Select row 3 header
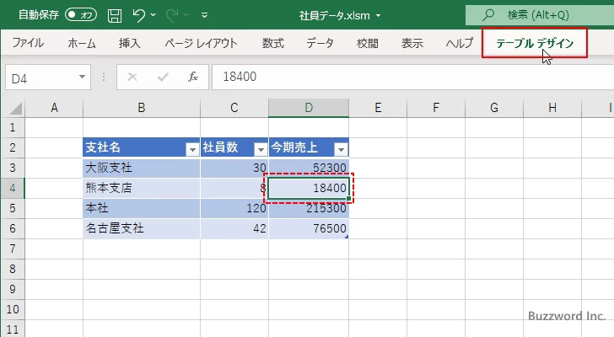The width and height of the screenshot is (614, 337). (13, 168)
